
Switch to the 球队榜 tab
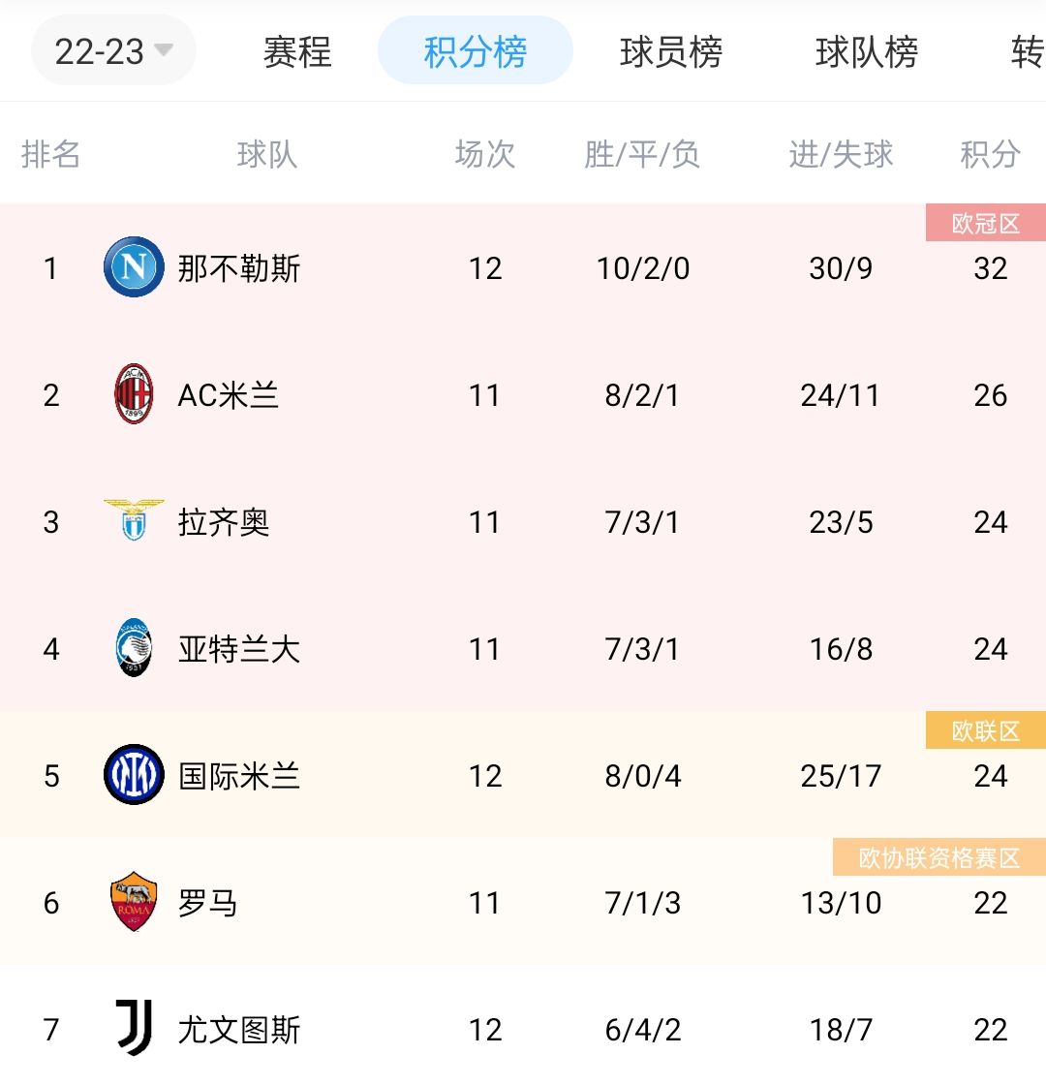click(x=867, y=55)
